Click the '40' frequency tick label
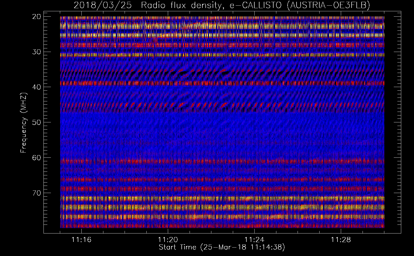Screen dimensions: 414x256 click(37, 87)
